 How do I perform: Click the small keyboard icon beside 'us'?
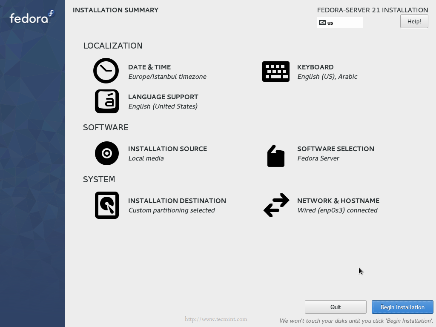322,23
